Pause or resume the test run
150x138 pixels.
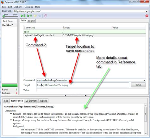(x=35, y=16)
